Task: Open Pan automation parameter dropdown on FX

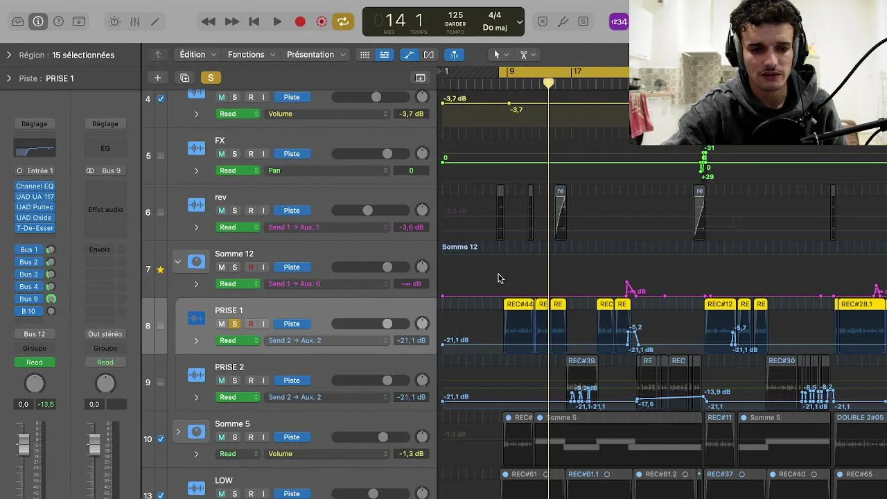Action: (x=328, y=170)
